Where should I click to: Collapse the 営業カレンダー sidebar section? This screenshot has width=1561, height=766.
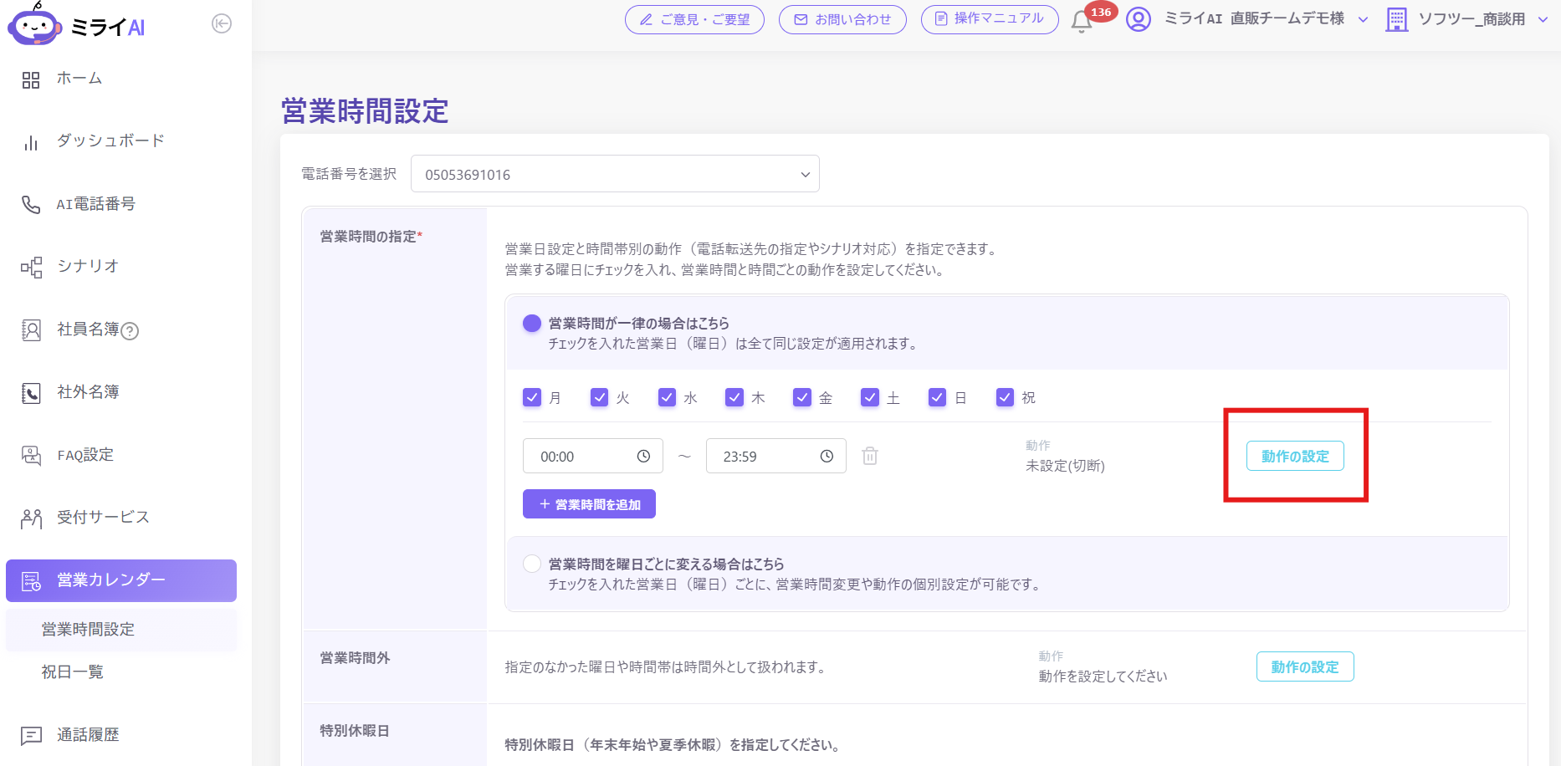[121, 580]
